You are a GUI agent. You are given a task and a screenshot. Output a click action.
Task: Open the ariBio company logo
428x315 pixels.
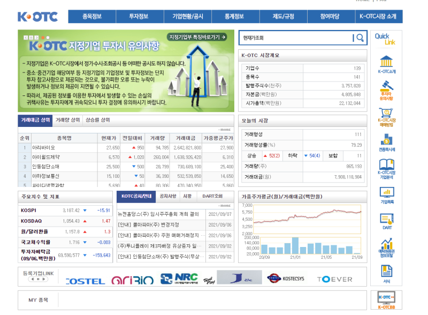click(133, 280)
